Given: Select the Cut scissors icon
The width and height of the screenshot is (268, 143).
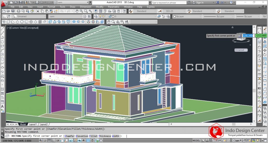Looking at the screenshot, I should pyautogui.click(x=38, y=11).
